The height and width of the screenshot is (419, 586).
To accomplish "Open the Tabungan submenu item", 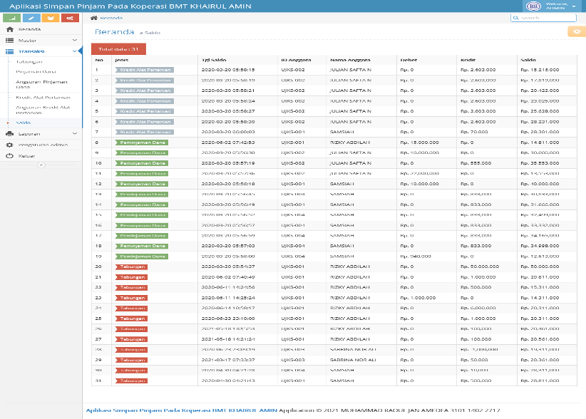I will pos(29,61).
